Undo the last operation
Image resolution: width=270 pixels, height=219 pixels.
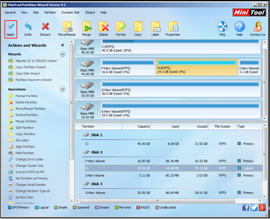(x=28, y=29)
